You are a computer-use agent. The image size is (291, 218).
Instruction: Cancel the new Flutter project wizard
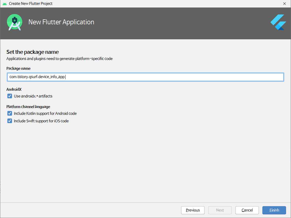247,210
